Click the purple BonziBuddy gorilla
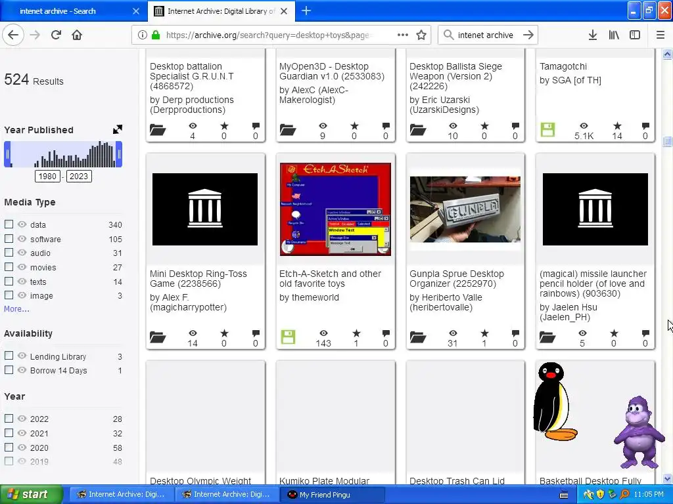 [639, 432]
